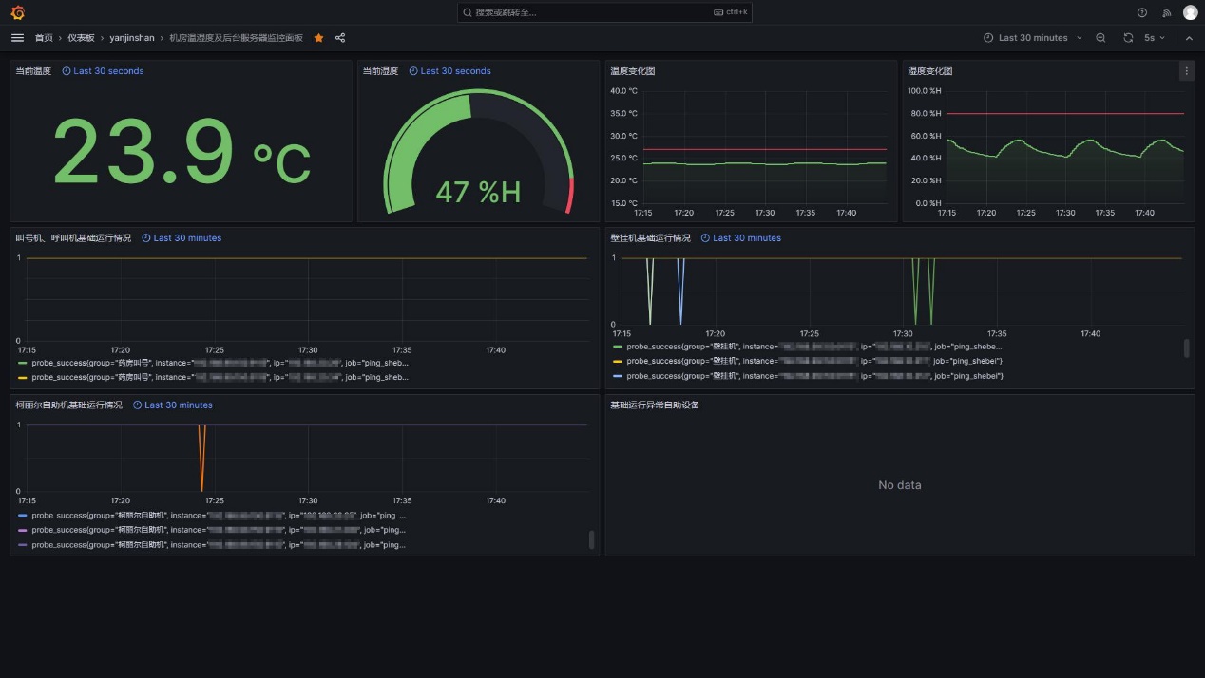Click the 23.9 °C temperature value
The image size is (1205, 678).
pos(181,152)
